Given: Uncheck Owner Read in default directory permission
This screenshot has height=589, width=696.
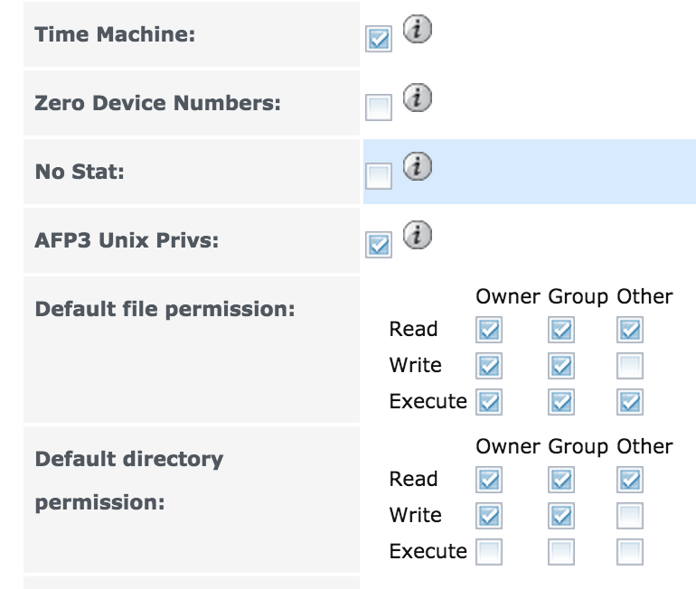Looking at the screenshot, I should click(x=489, y=481).
